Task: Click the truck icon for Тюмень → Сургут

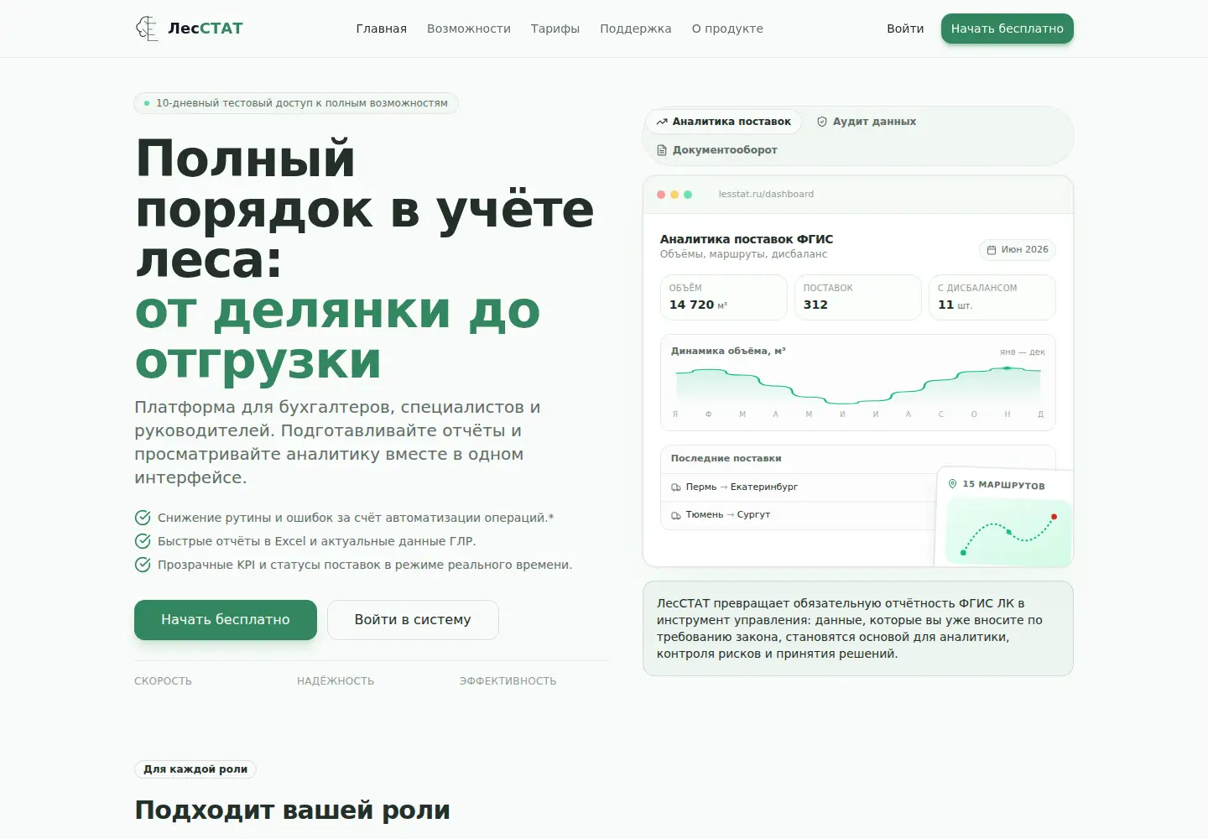Action: [676, 515]
